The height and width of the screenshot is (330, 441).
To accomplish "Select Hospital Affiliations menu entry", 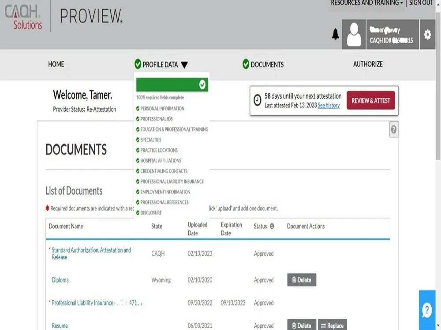I will (161, 161).
